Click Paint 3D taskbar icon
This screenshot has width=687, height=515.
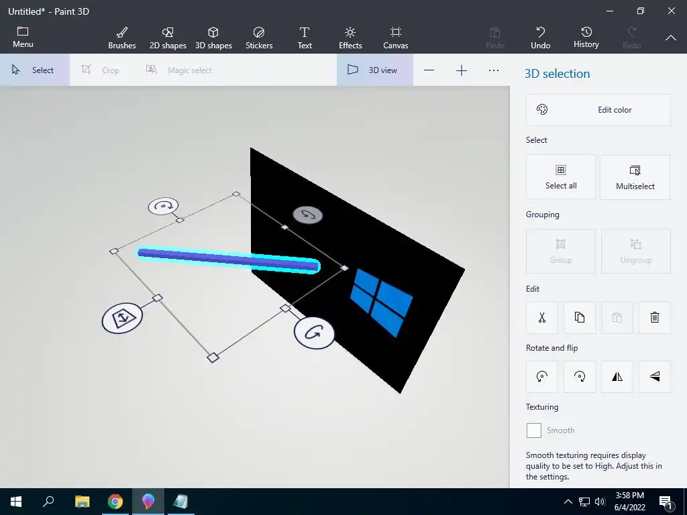pyautogui.click(x=148, y=502)
